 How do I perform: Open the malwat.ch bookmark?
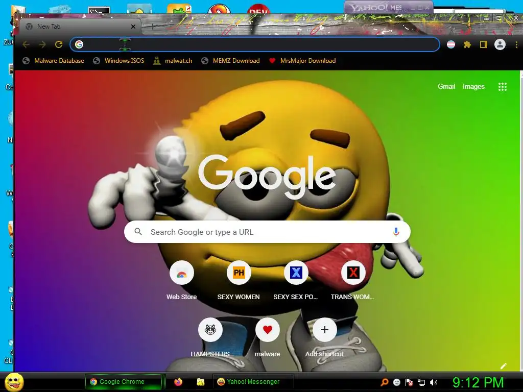pos(173,61)
